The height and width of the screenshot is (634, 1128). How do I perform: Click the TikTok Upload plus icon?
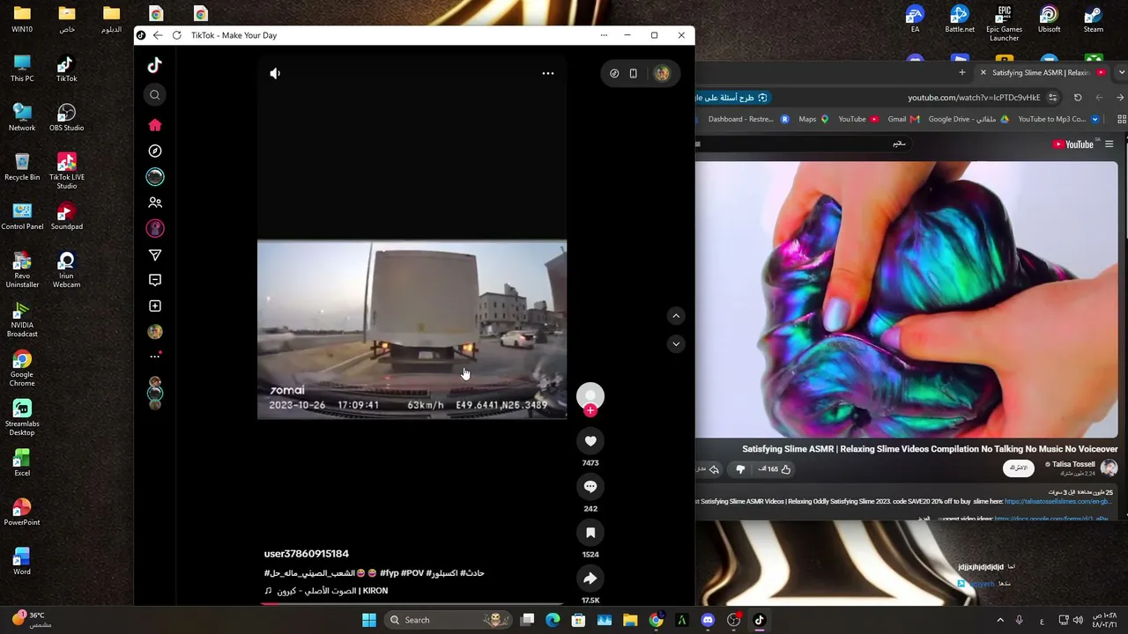click(x=155, y=306)
